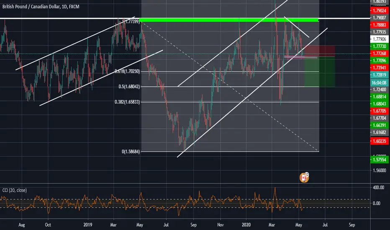Click the 1.73941 red price label
Screen dimensions: 390x230
pyautogui.click(x=379, y=68)
